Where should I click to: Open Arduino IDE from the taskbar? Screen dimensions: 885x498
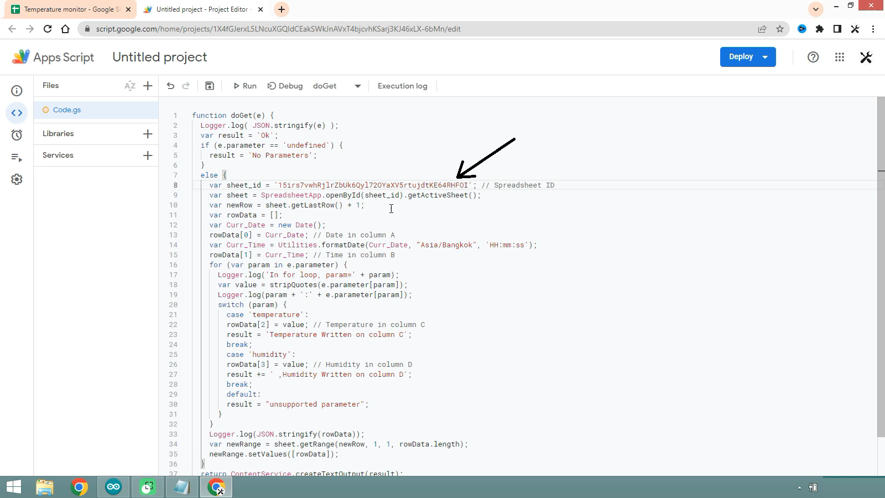(x=113, y=487)
